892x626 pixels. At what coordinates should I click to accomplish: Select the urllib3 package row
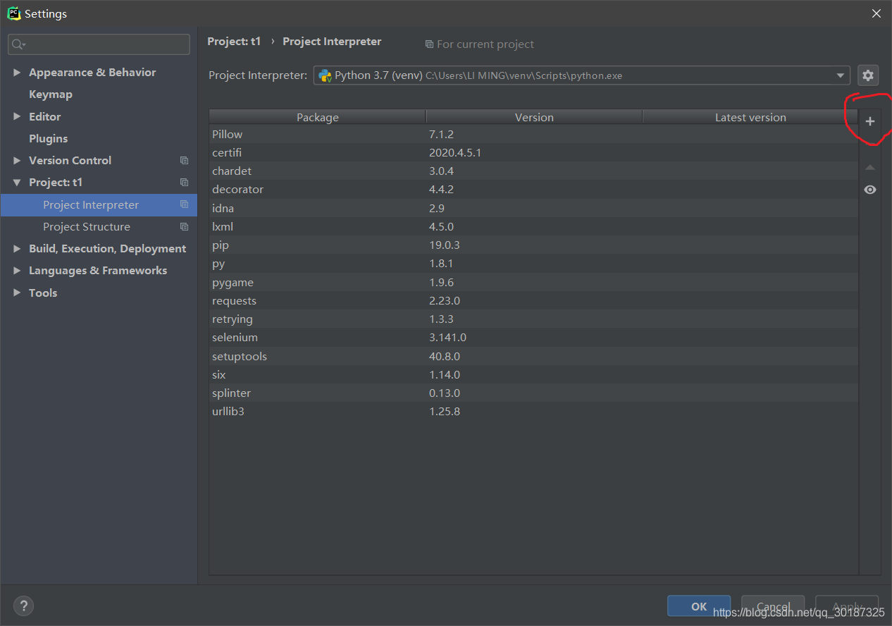(x=533, y=412)
